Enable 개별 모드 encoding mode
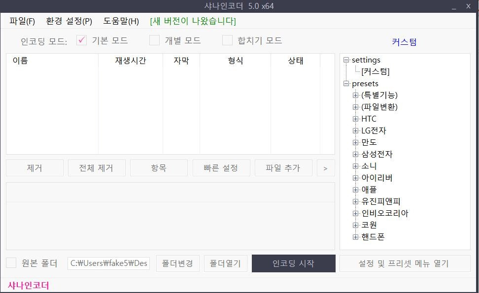Viewport: 479px width, 293px height. click(x=154, y=40)
